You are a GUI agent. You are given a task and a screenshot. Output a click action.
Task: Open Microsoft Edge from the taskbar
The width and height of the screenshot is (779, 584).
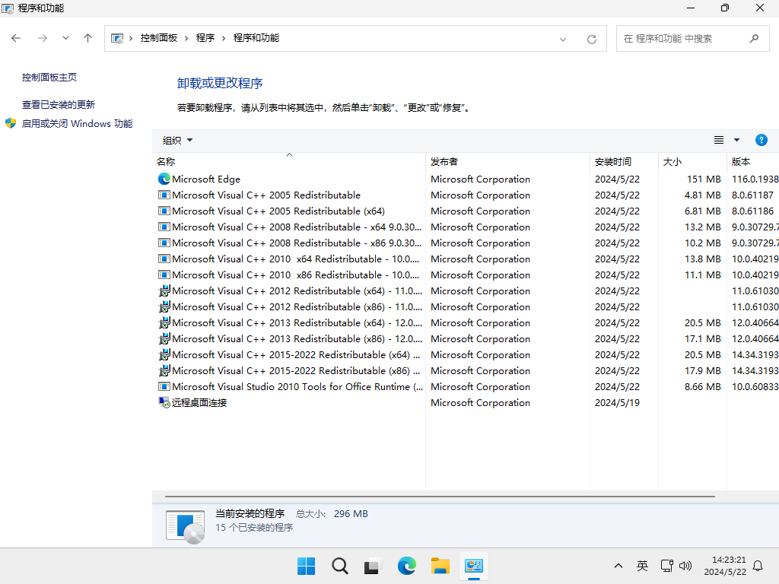[407, 566]
